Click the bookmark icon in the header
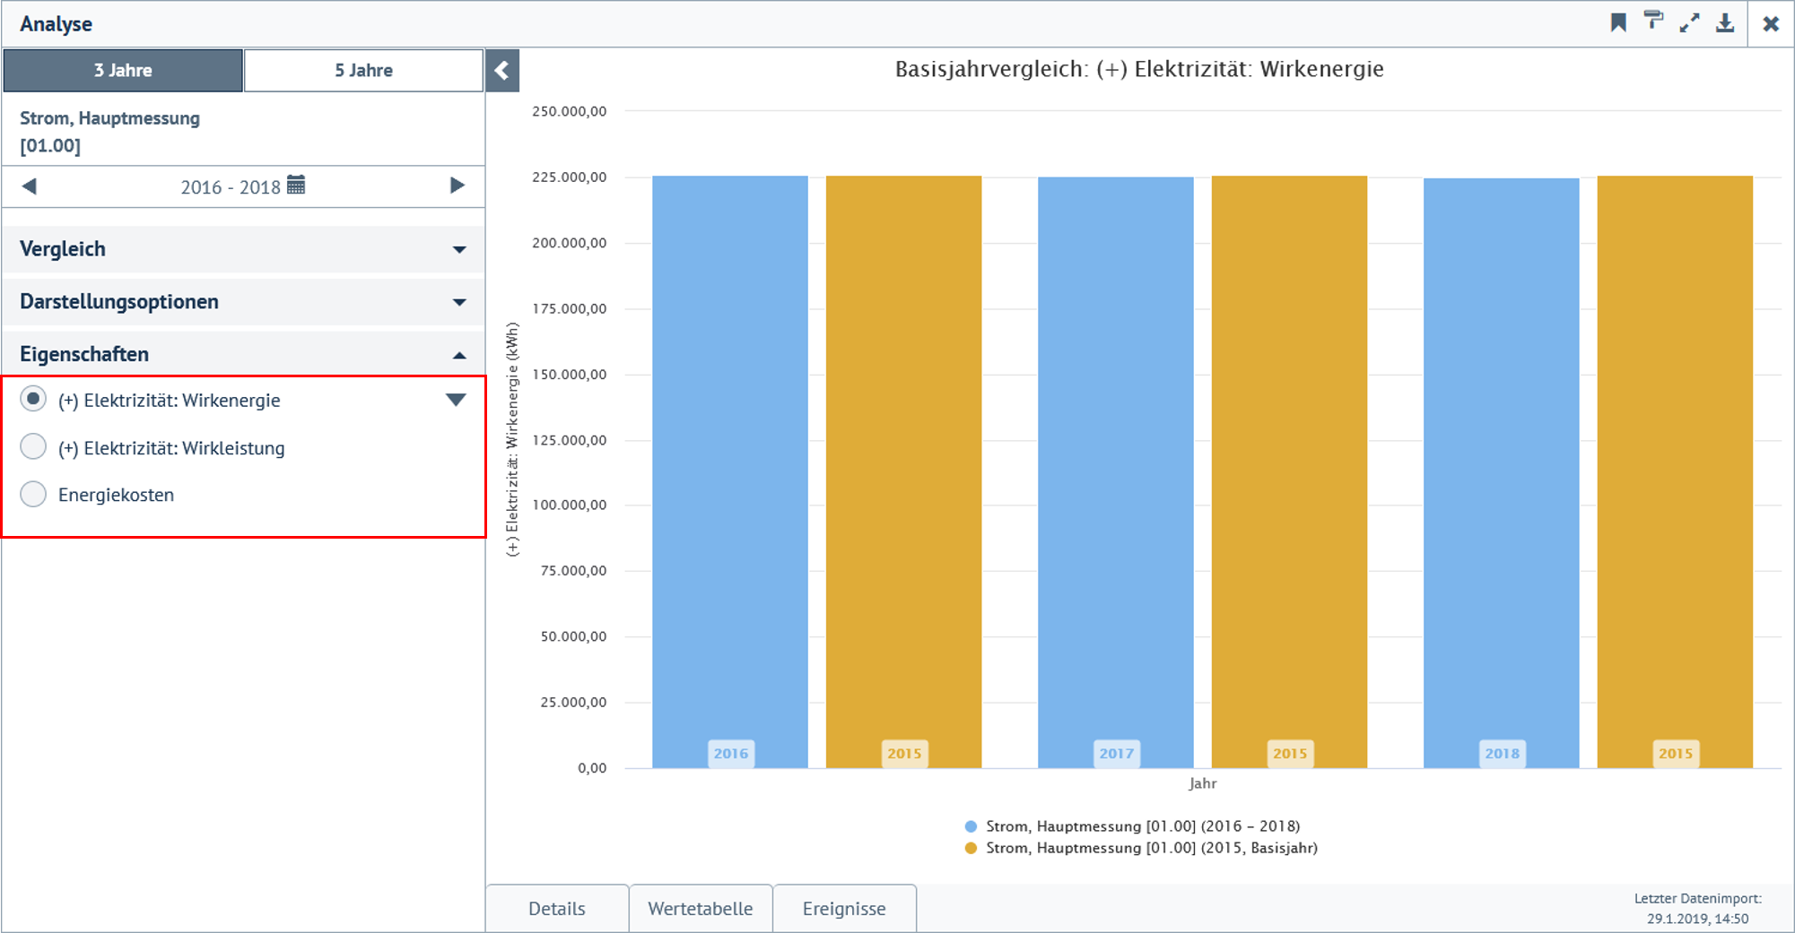Viewport: 1795px width, 933px height. coord(1618,22)
